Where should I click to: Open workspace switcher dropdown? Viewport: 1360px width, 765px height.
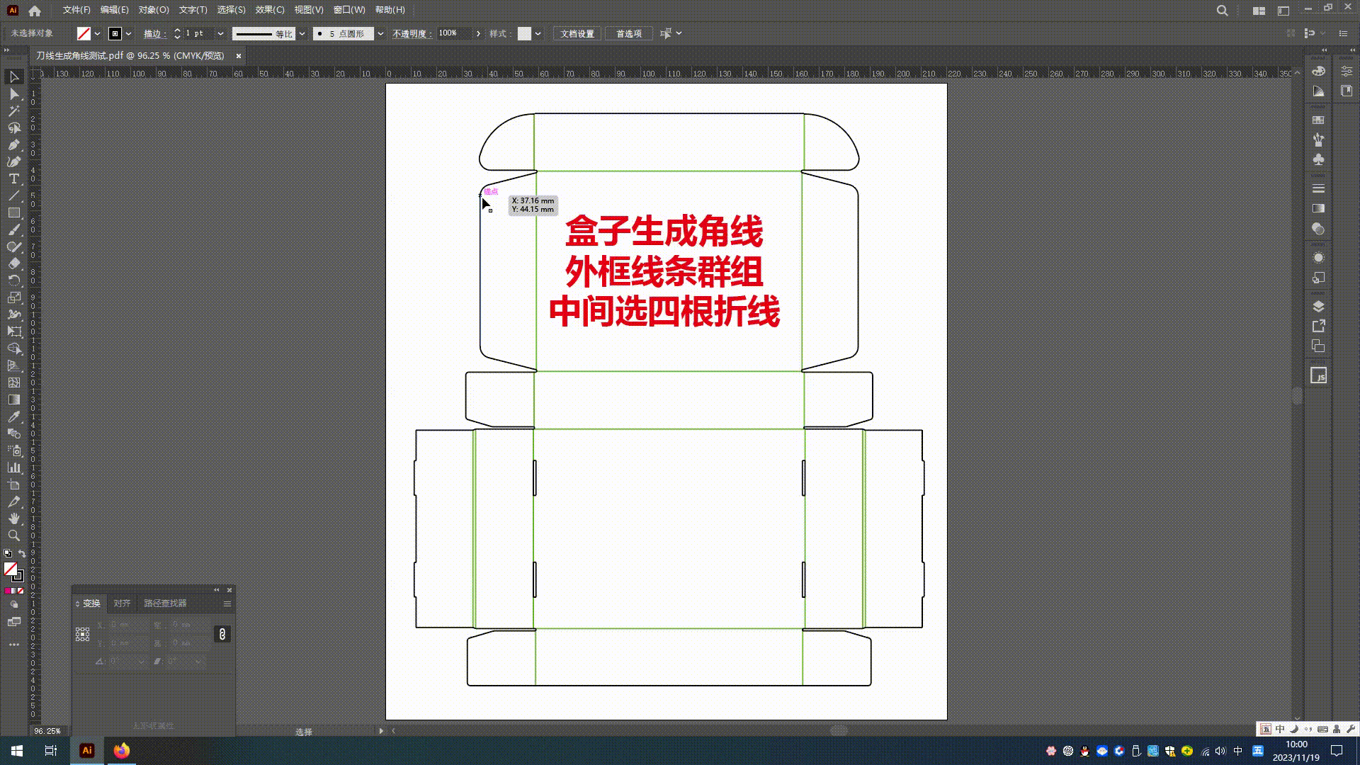pos(1259,11)
